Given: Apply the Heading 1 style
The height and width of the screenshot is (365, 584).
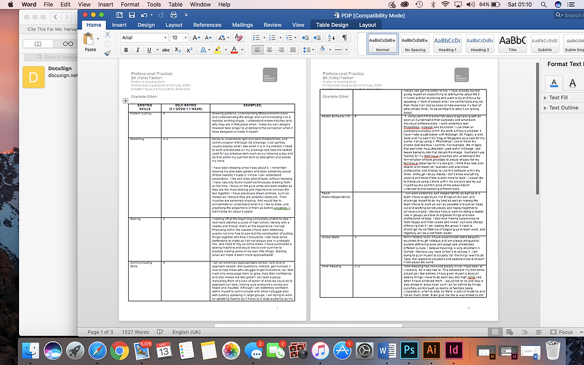Looking at the screenshot, I should click(x=448, y=43).
